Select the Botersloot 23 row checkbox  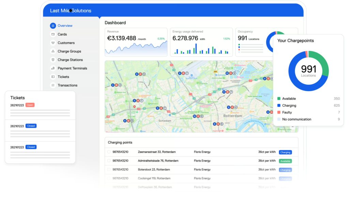coord(109,170)
